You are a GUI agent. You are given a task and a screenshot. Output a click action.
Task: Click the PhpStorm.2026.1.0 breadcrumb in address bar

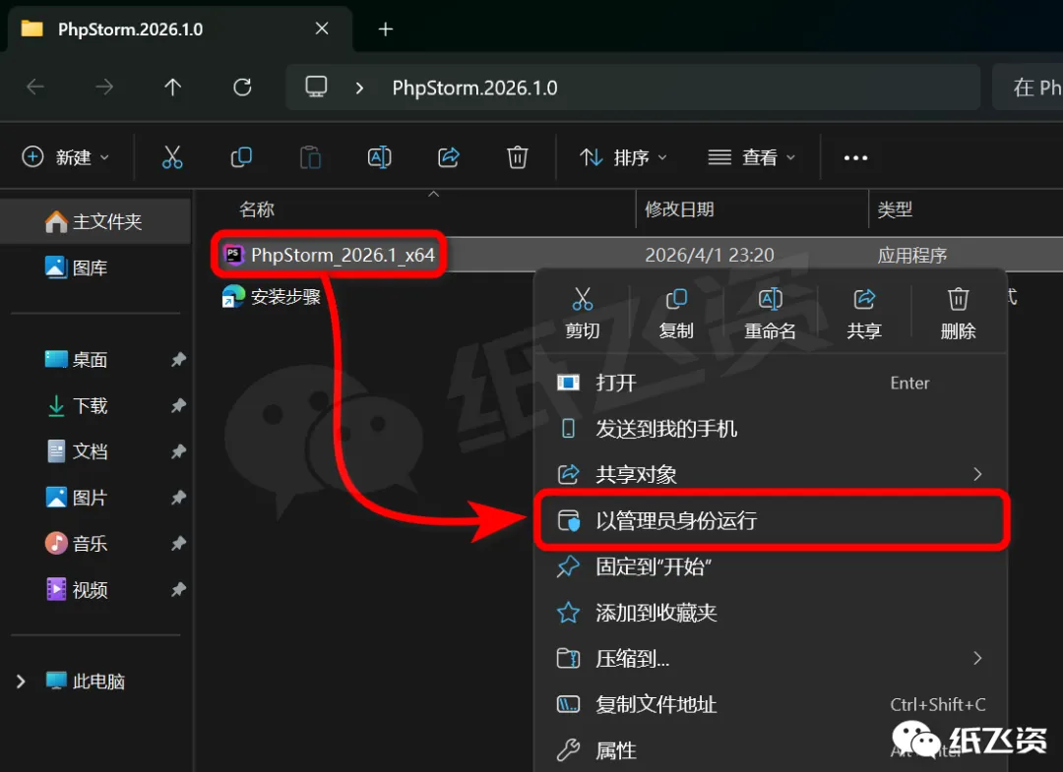pos(474,89)
